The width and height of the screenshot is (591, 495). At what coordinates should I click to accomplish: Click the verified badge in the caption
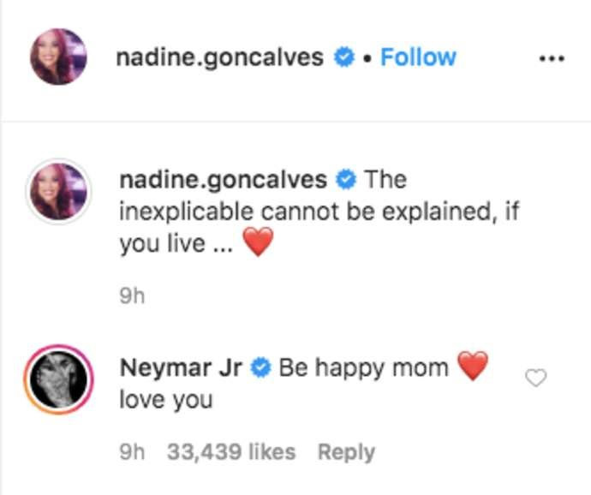coord(347,180)
